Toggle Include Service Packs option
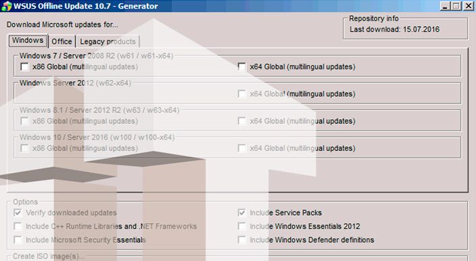The width and height of the screenshot is (476, 261). click(242, 213)
